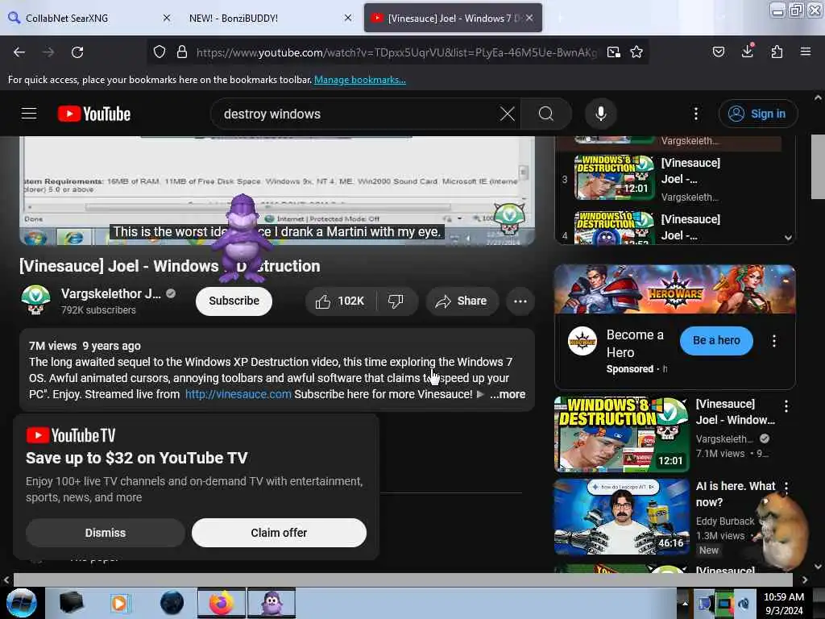
Task: Open the Vargskelethor channel avatar
Action: 35,300
